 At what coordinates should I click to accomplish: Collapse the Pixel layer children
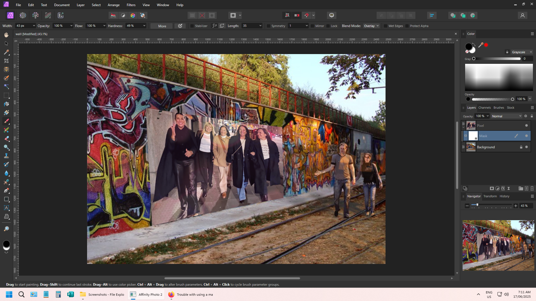pos(463,127)
